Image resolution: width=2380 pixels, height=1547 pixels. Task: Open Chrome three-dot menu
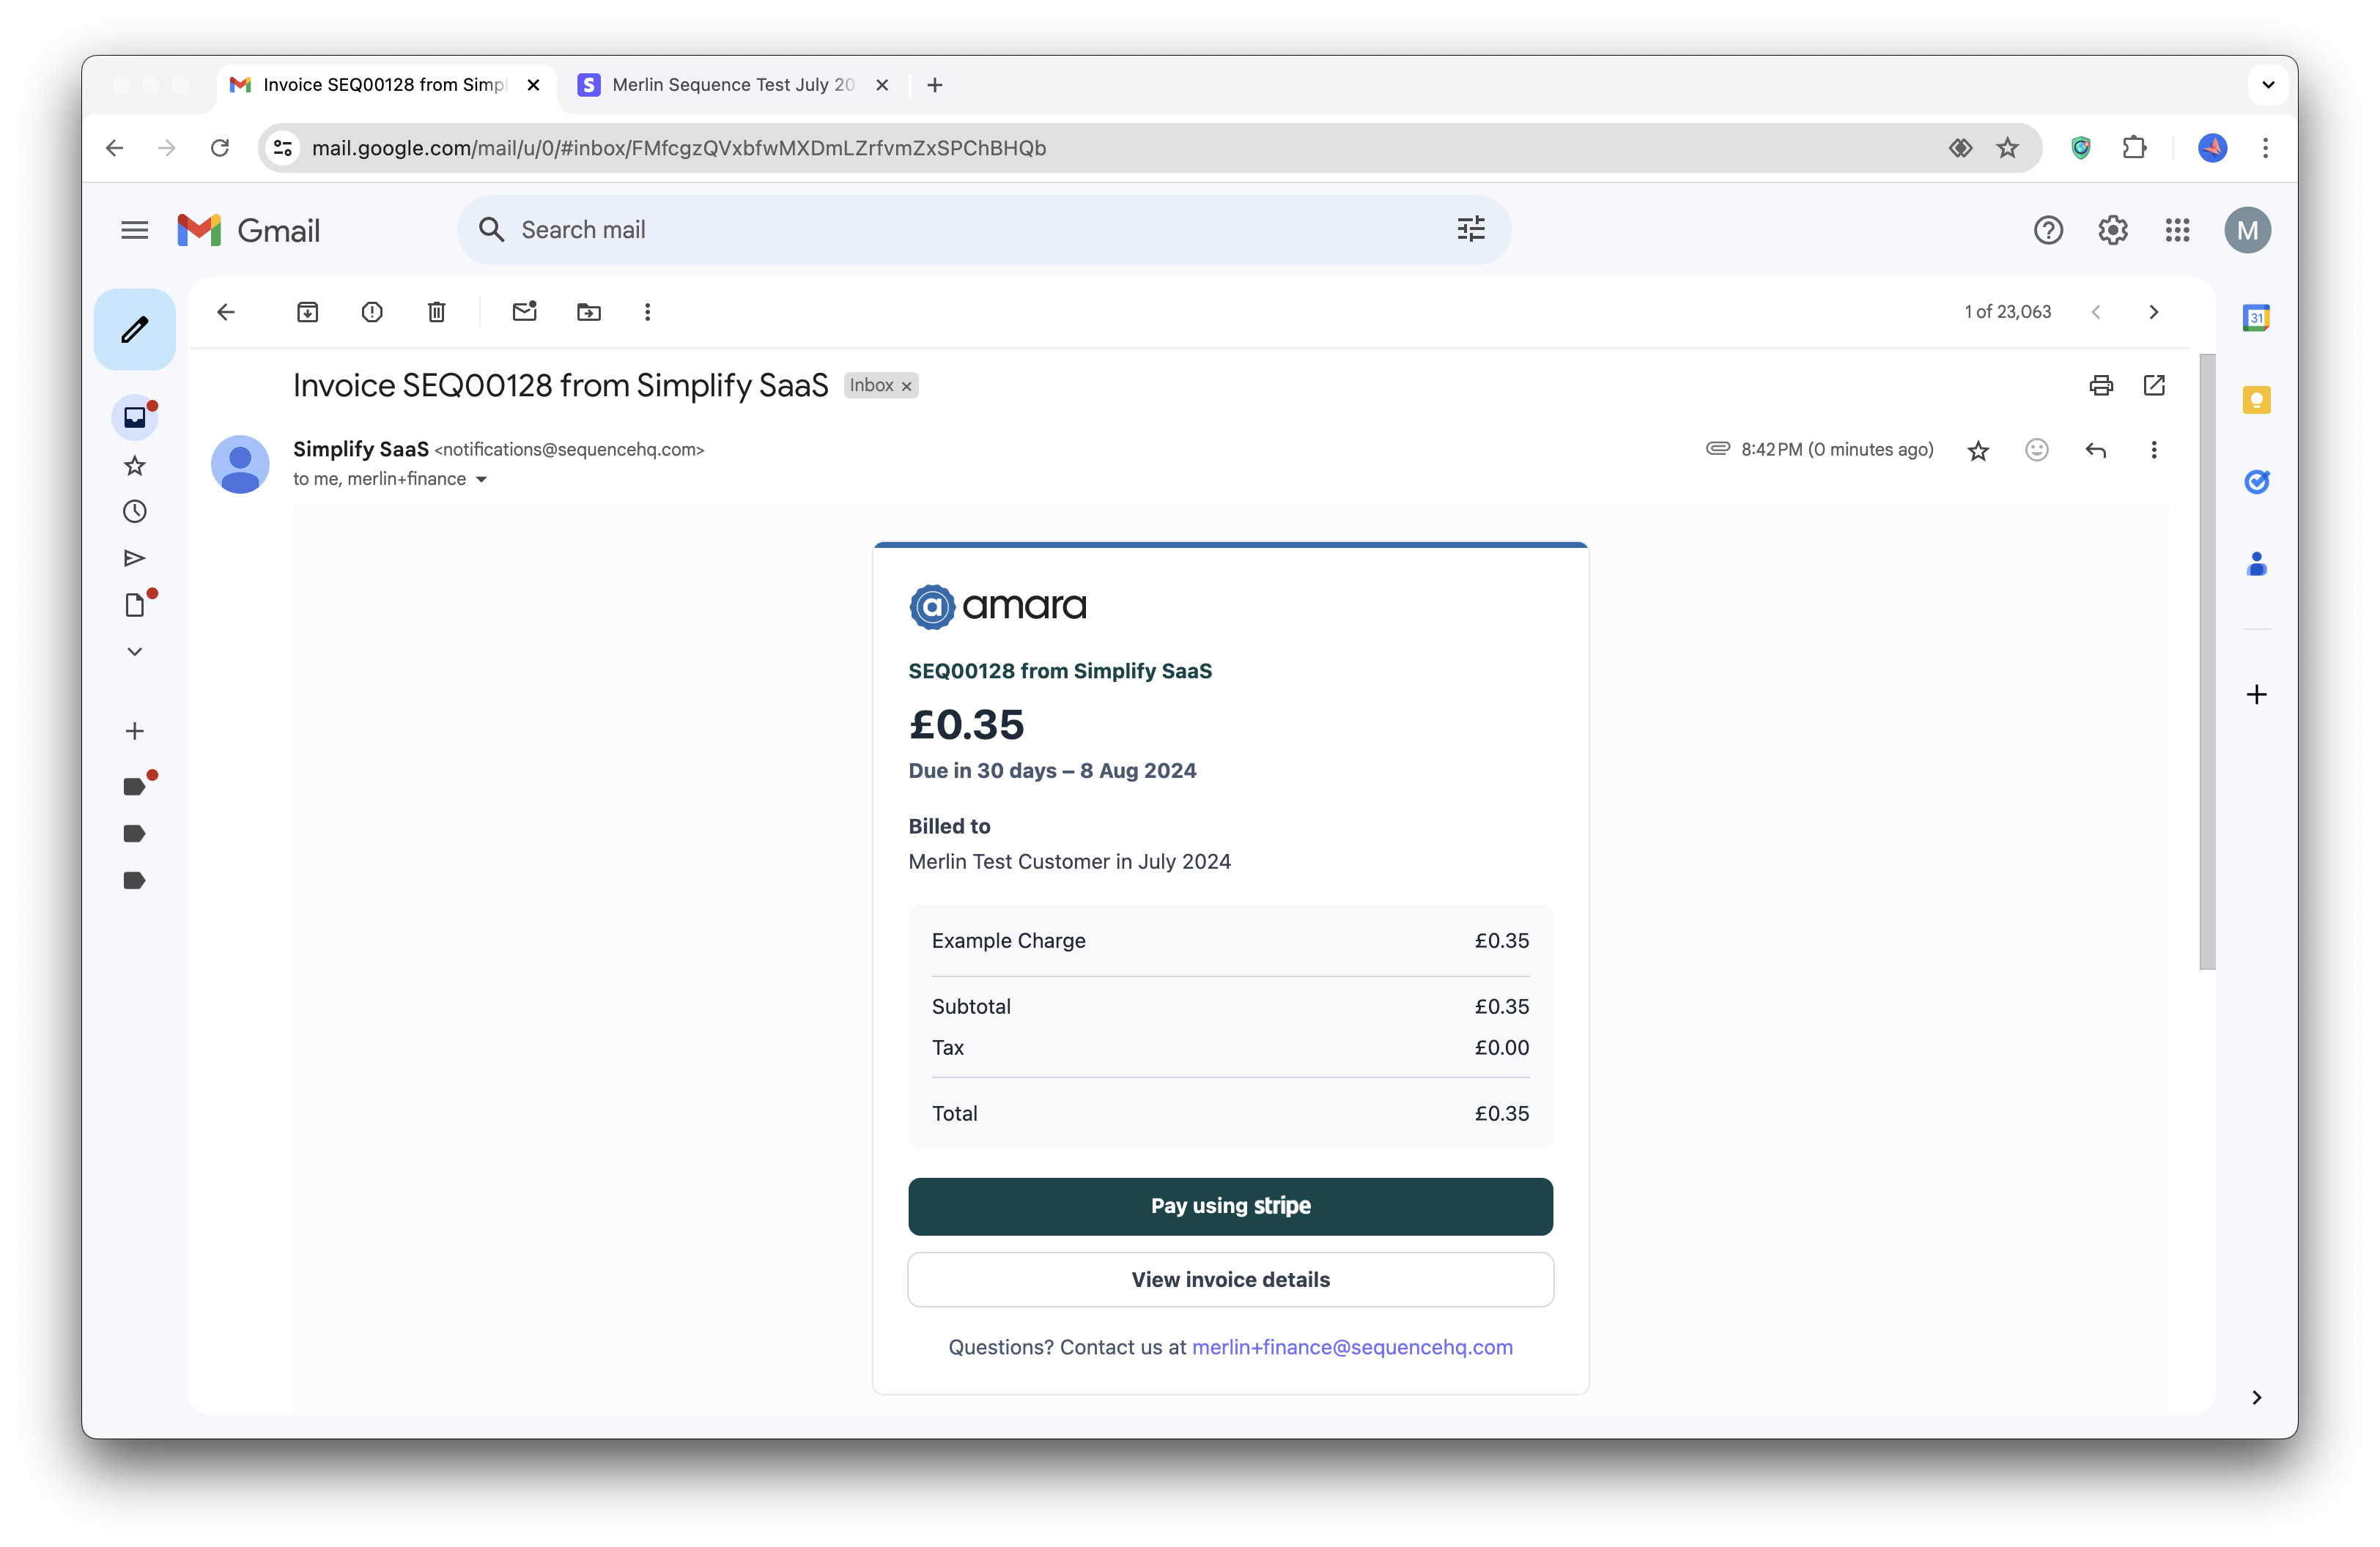(x=2265, y=148)
